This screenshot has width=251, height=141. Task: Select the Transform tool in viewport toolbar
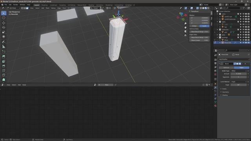[4, 36]
